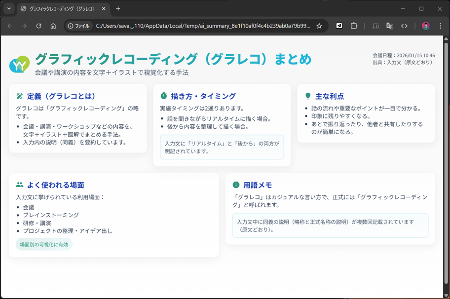The height and width of the screenshot is (299, 450).
Task: Open the Chrome three-dot menu
Action: (440, 26)
